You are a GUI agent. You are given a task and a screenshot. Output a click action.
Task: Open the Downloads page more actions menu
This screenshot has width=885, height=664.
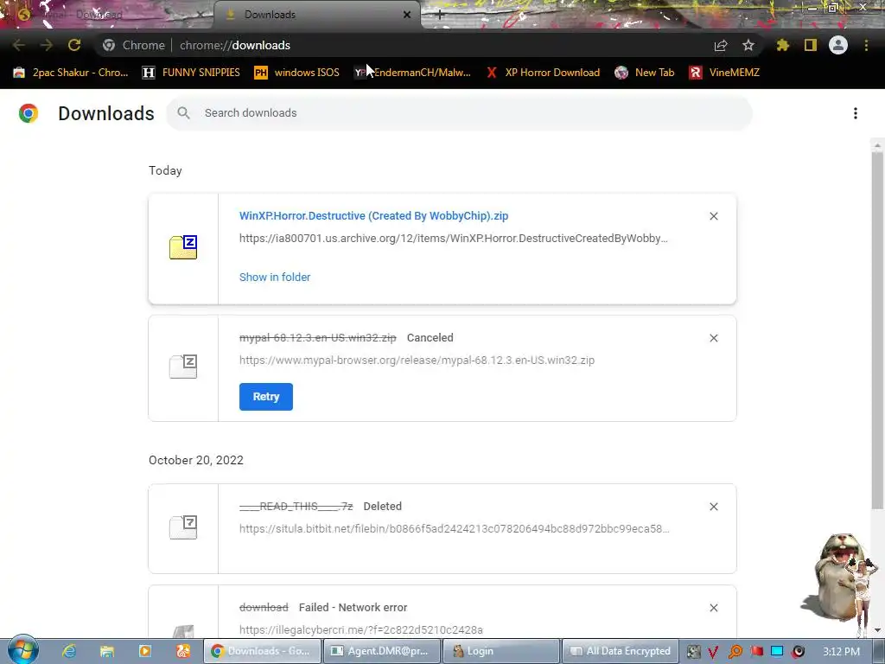tap(856, 113)
